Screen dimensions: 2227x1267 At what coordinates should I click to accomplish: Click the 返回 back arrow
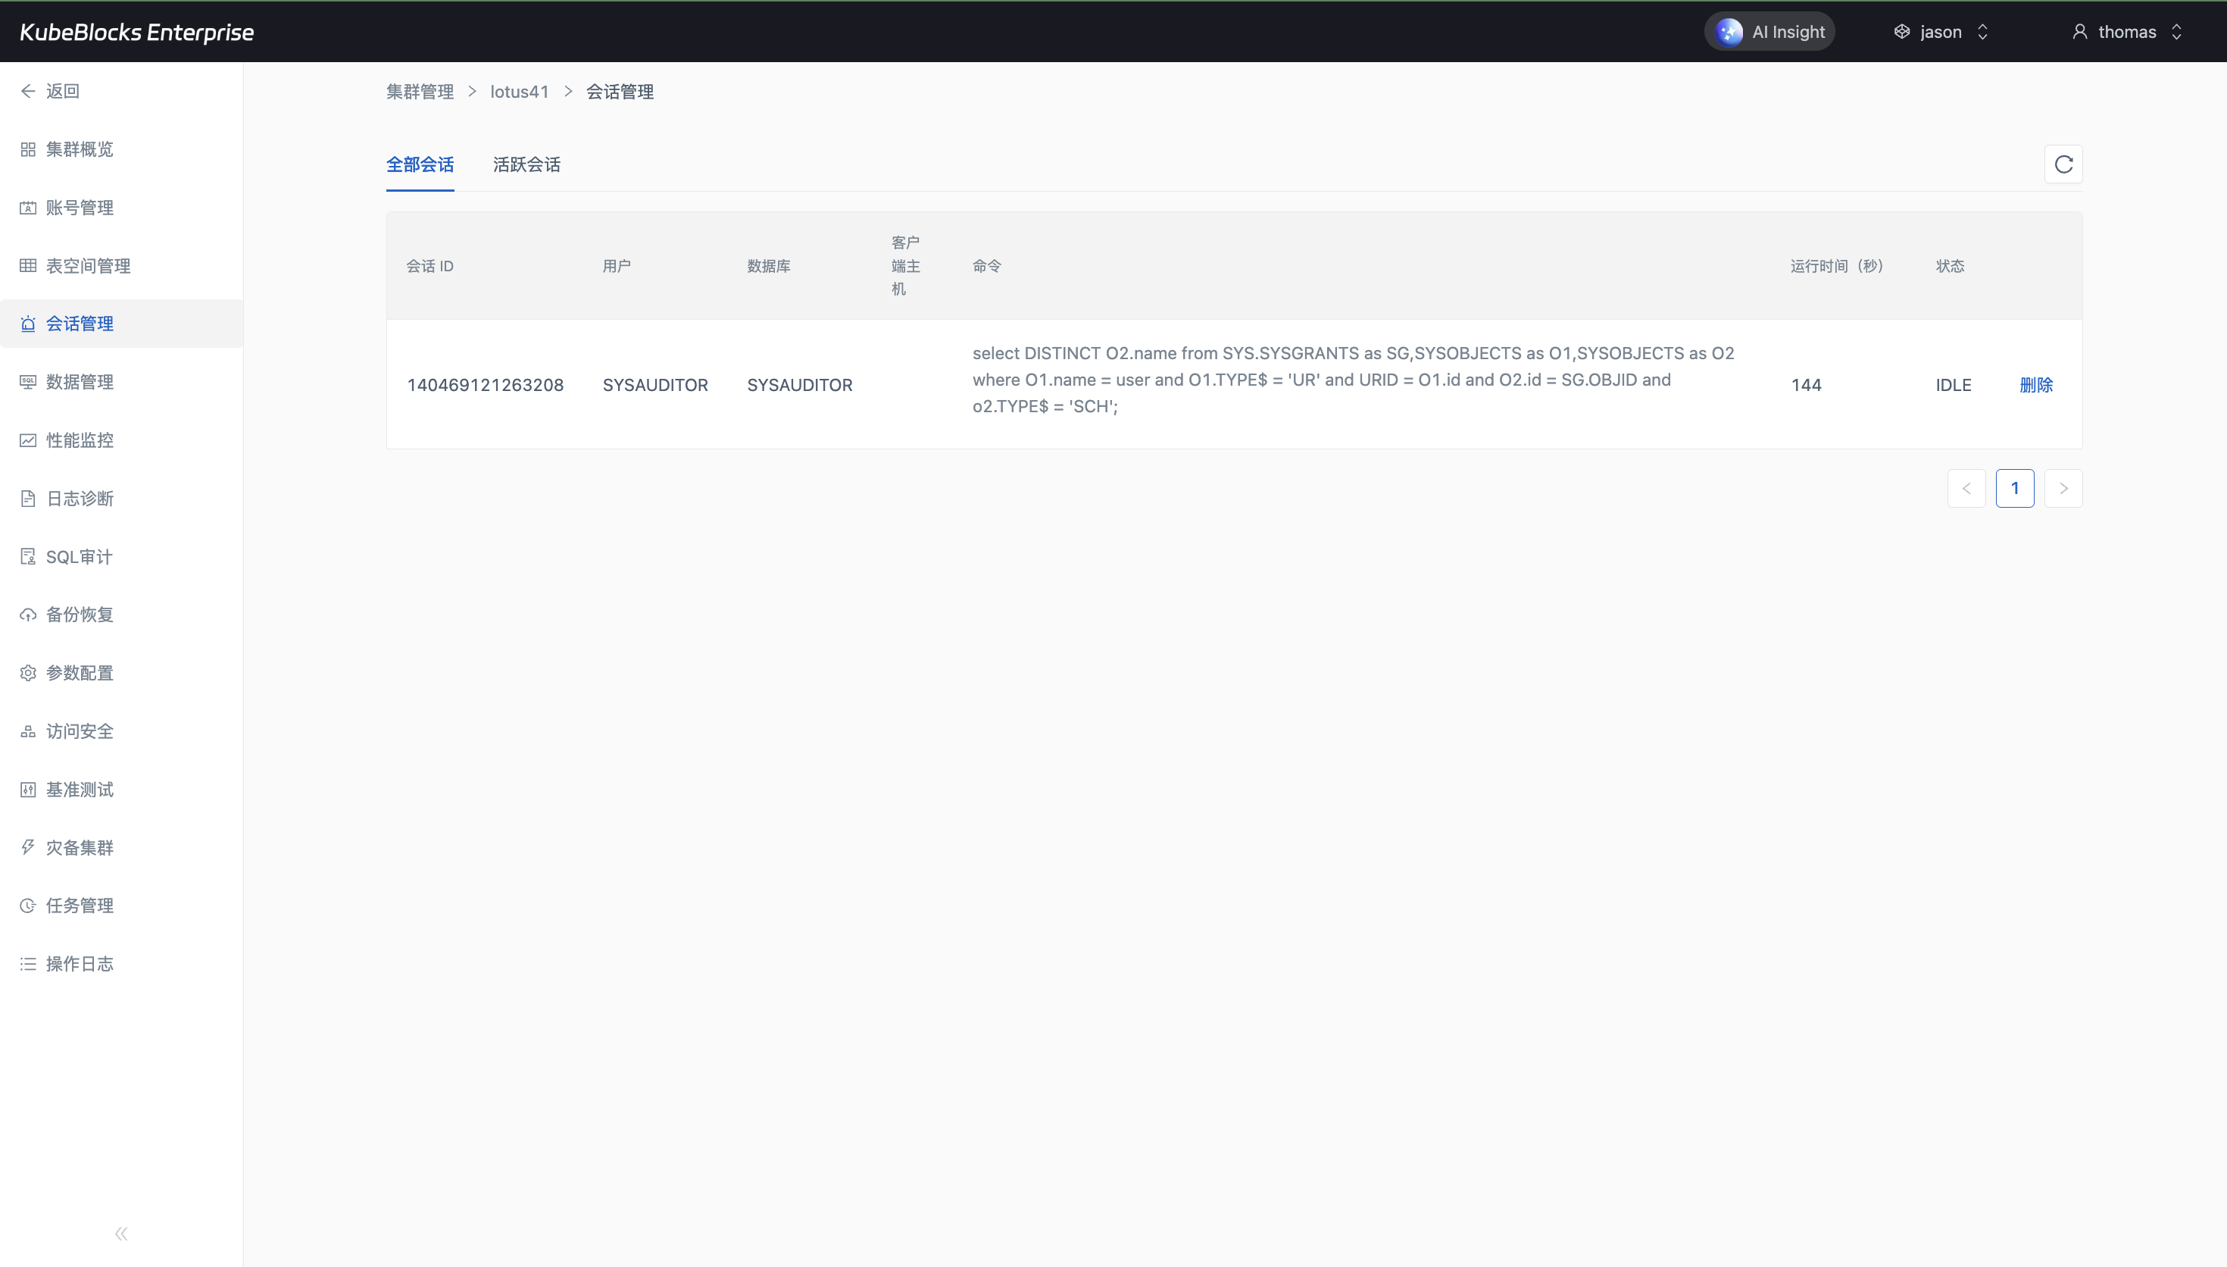click(29, 92)
